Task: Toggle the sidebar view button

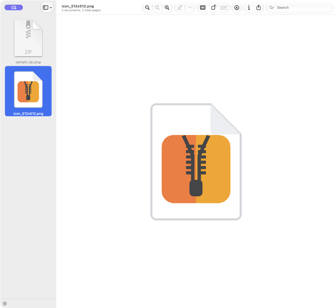Action: click(x=45, y=8)
